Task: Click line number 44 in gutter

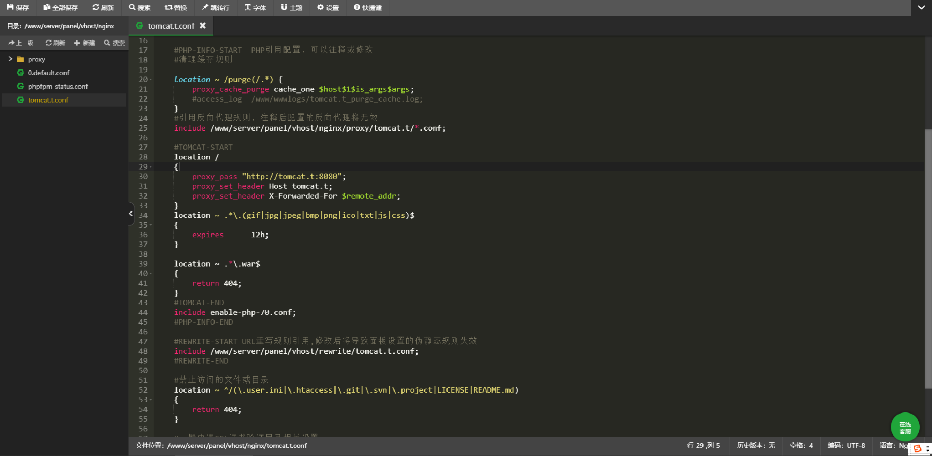Action: 143,313
